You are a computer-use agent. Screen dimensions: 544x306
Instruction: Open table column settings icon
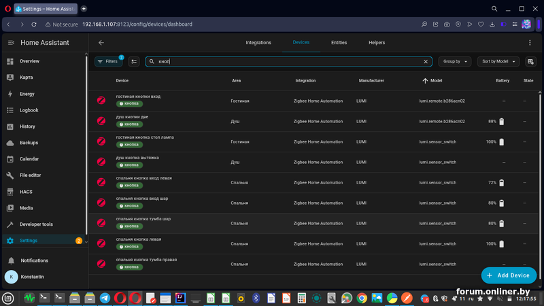pos(530,61)
